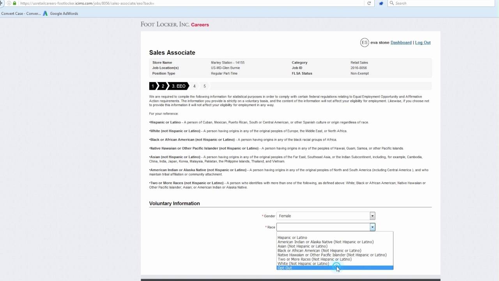Open the Dashboard link
The image size is (499, 281).
401,43
